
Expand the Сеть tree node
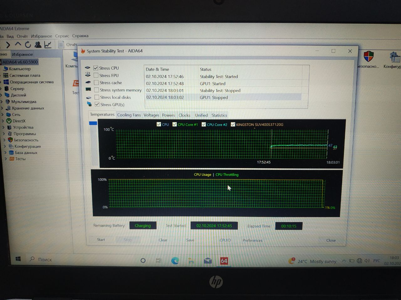point(3,115)
